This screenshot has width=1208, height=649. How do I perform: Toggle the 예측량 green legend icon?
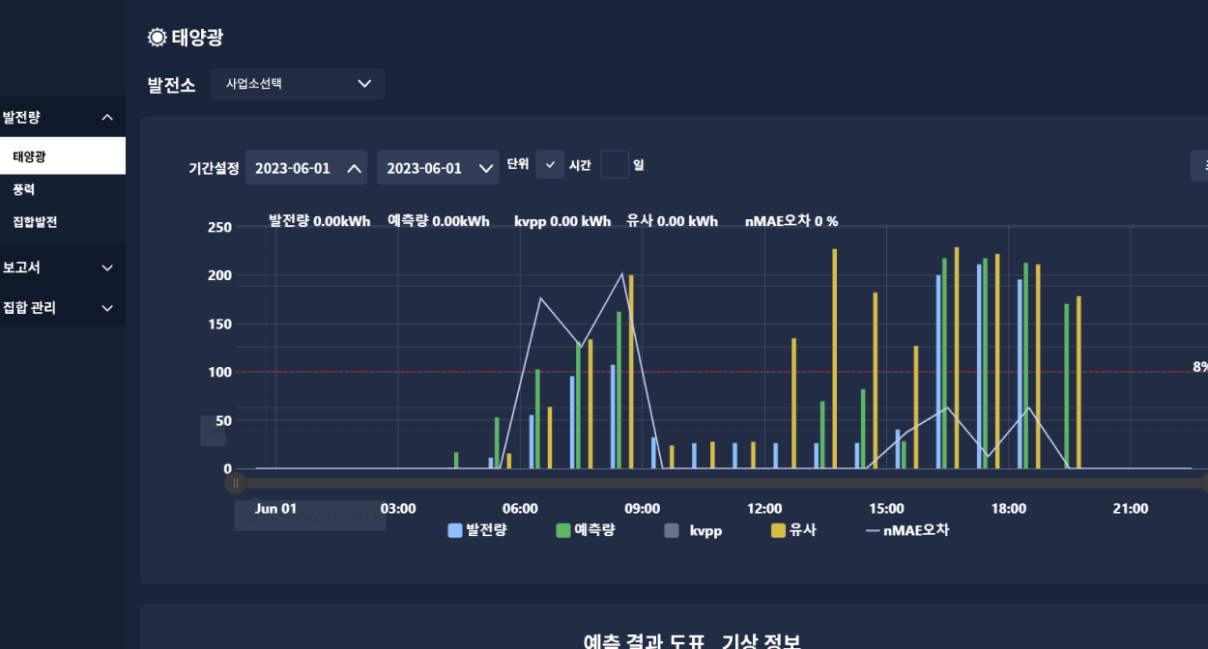point(563,530)
